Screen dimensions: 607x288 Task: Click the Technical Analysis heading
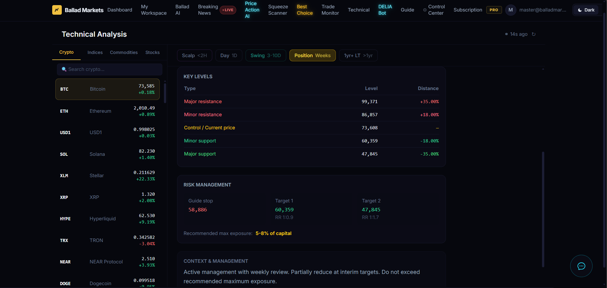pos(94,34)
